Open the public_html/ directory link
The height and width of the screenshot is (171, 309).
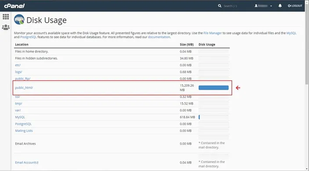click(x=24, y=87)
